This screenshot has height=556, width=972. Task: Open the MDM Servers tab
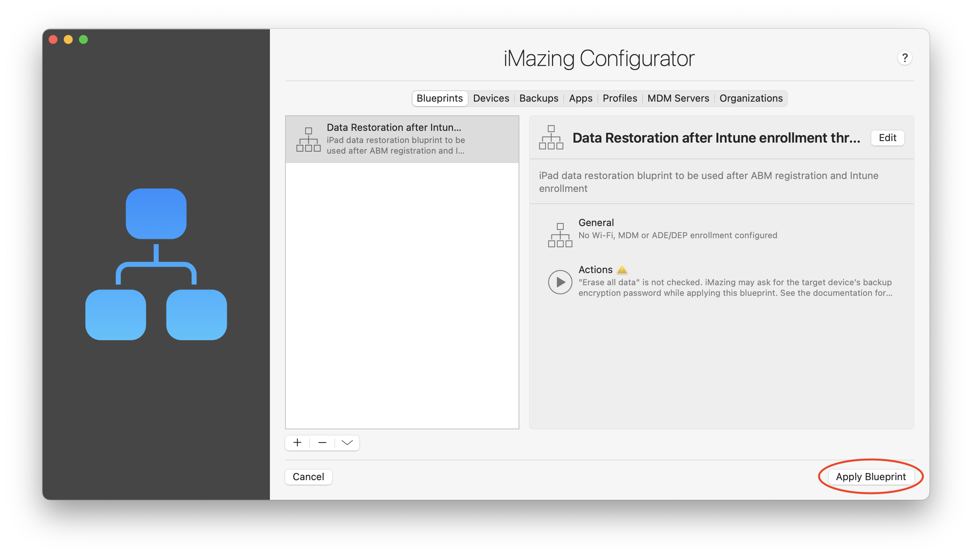pyautogui.click(x=678, y=99)
